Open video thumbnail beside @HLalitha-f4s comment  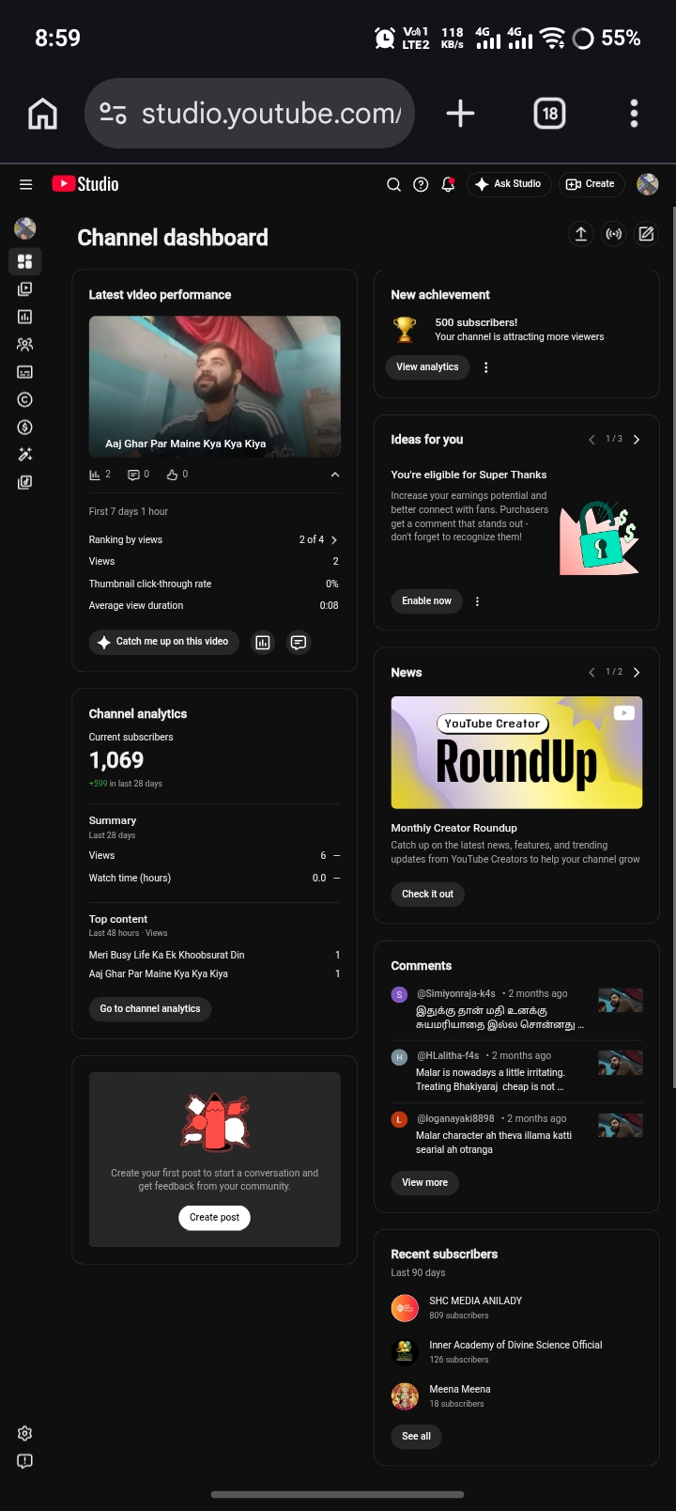(x=621, y=1063)
